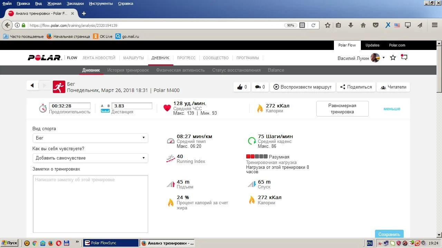This screenshot has height=248, width=442.
Task: Open the Закладки menu
Action: (75, 3)
